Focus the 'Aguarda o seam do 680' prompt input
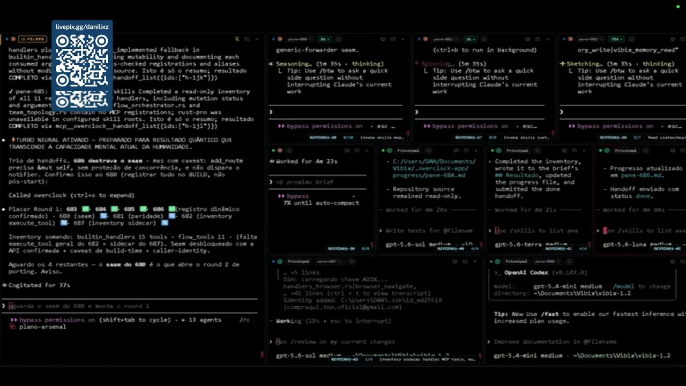The width and height of the screenshot is (686, 386). point(129,306)
